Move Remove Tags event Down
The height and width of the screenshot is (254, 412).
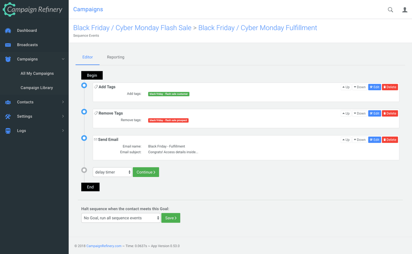[x=360, y=114]
